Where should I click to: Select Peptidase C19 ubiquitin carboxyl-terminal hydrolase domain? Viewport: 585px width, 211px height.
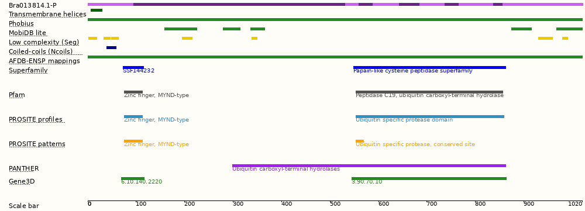[x=429, y=92]
